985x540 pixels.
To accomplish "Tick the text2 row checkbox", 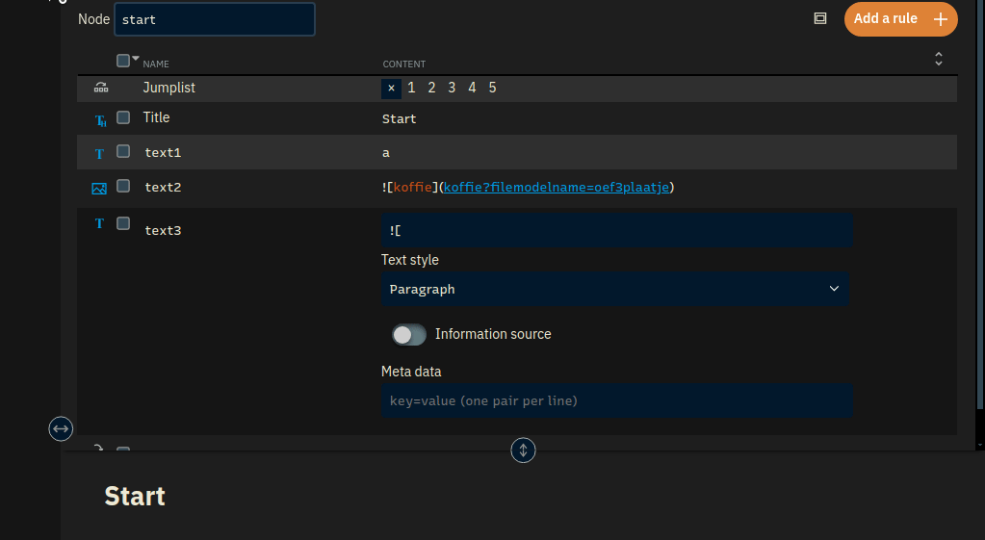I will coord(123,186).
